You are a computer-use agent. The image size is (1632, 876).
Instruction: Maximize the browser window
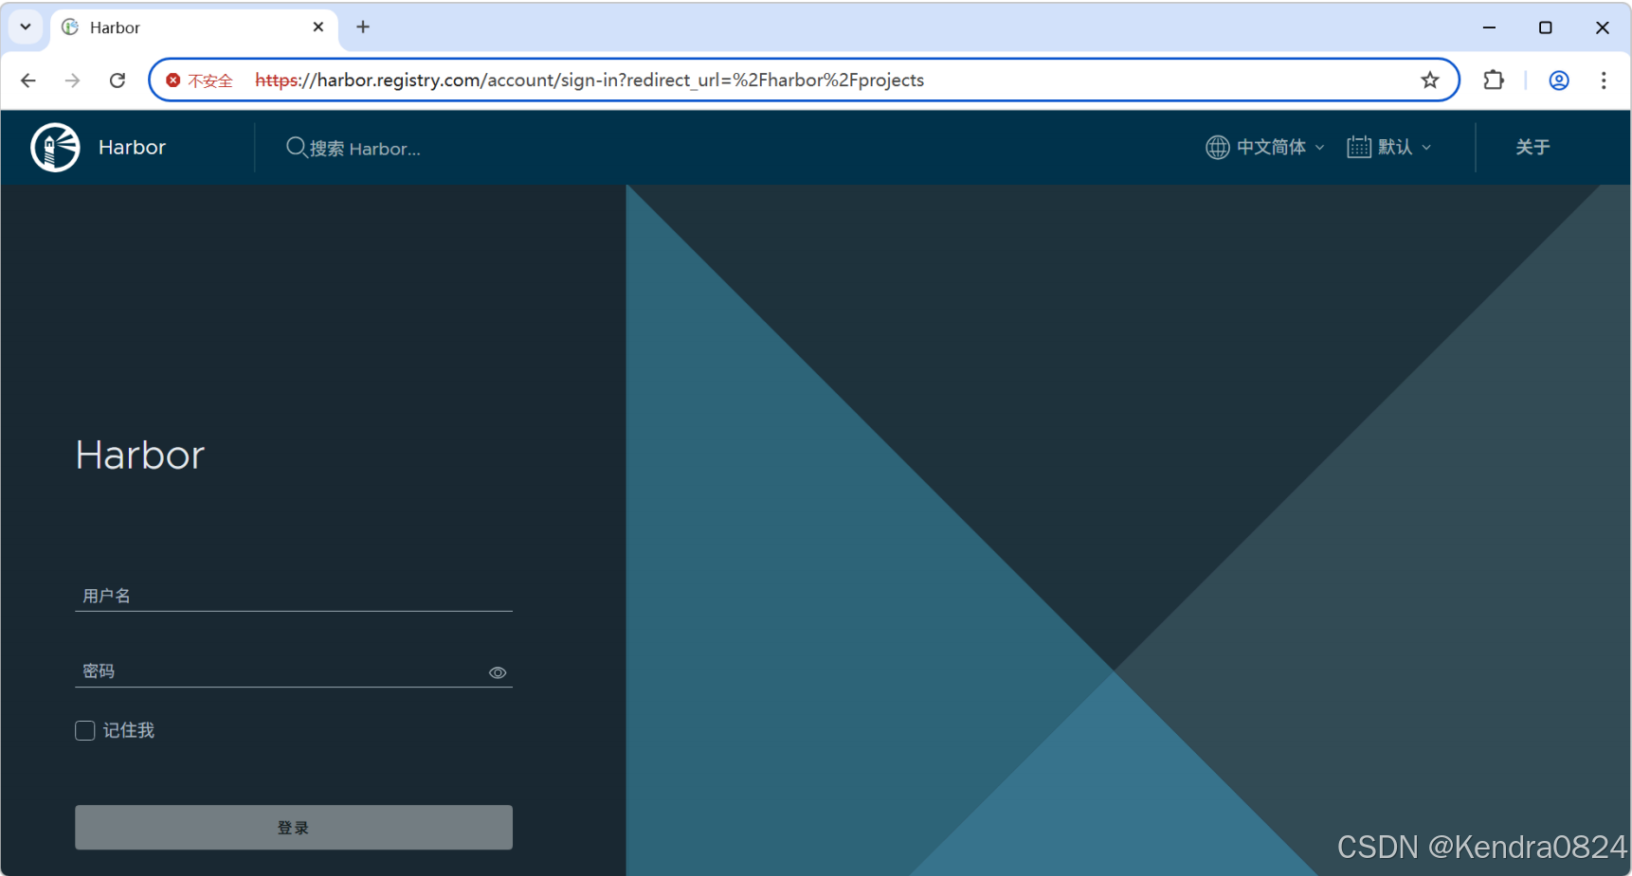1546,27
